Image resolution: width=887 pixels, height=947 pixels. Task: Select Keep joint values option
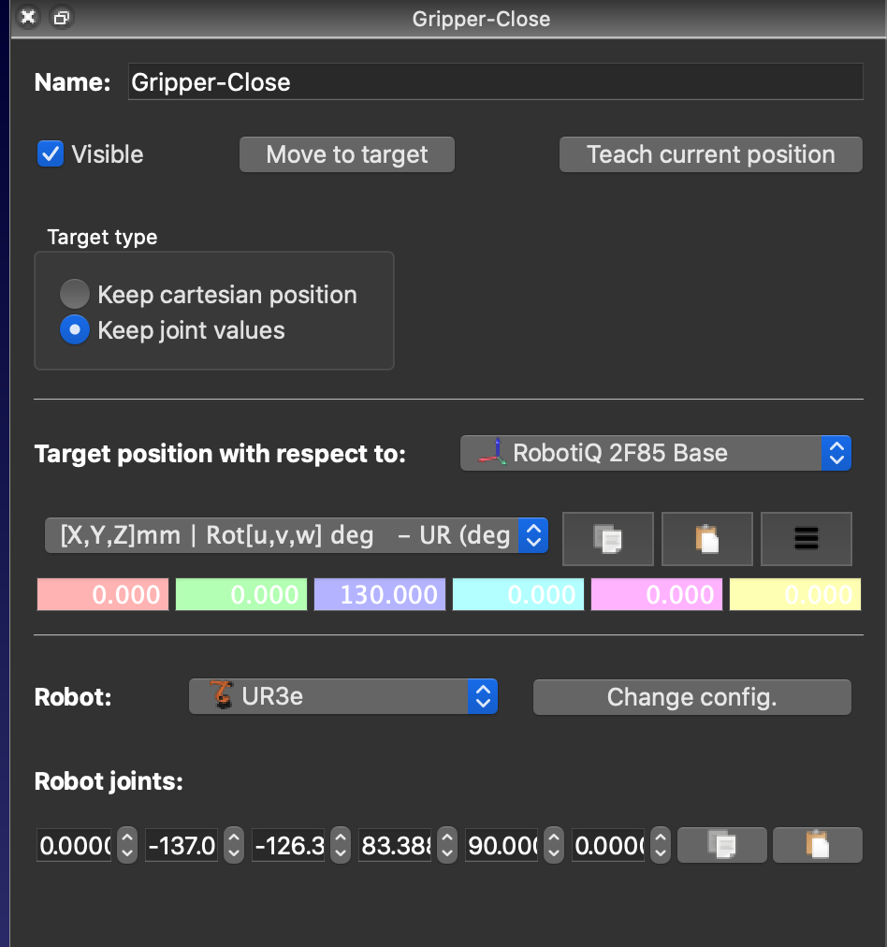pyautogui.click(x=75, y=330)
